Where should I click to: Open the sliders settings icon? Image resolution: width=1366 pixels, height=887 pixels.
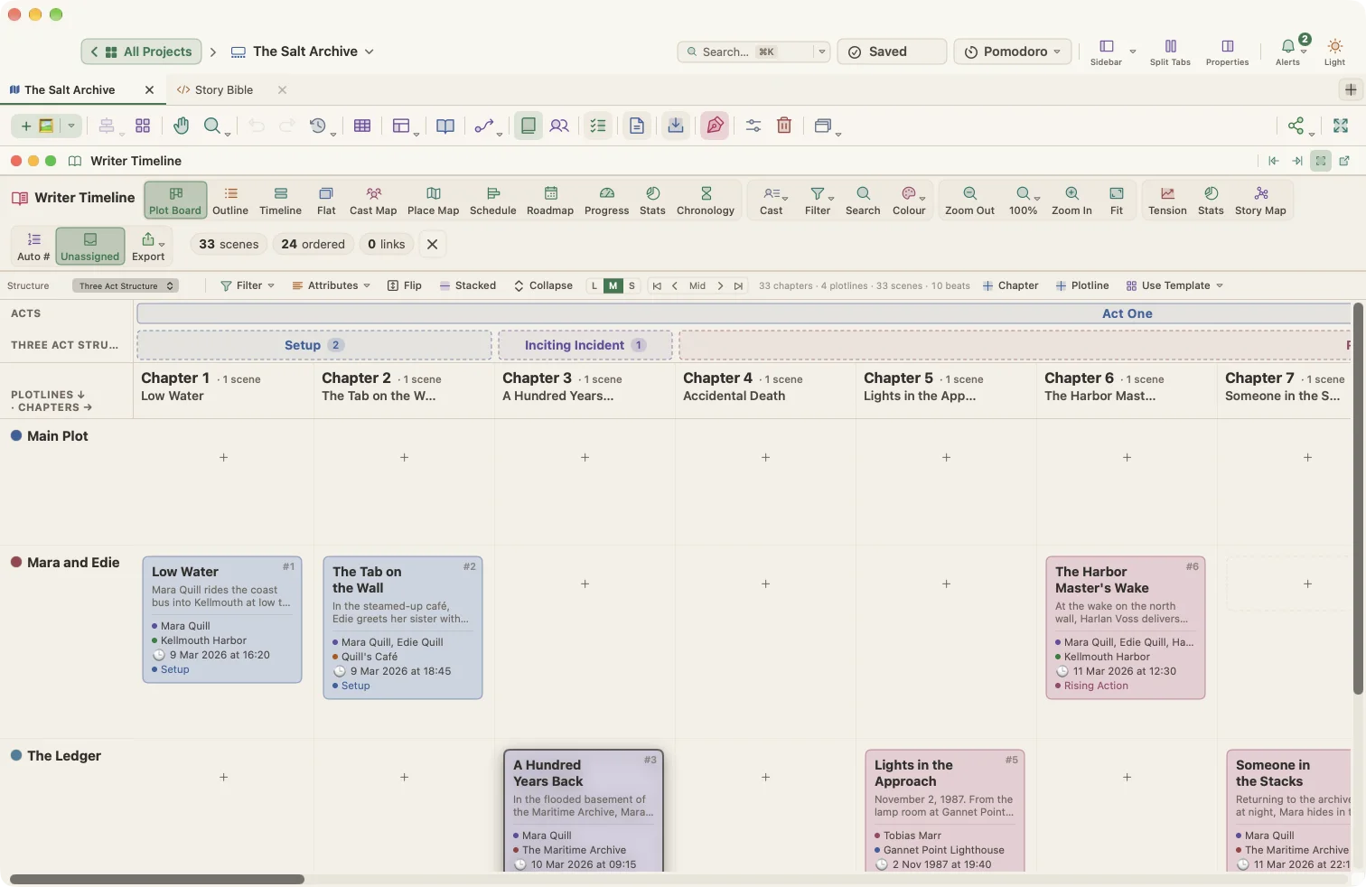753,126
